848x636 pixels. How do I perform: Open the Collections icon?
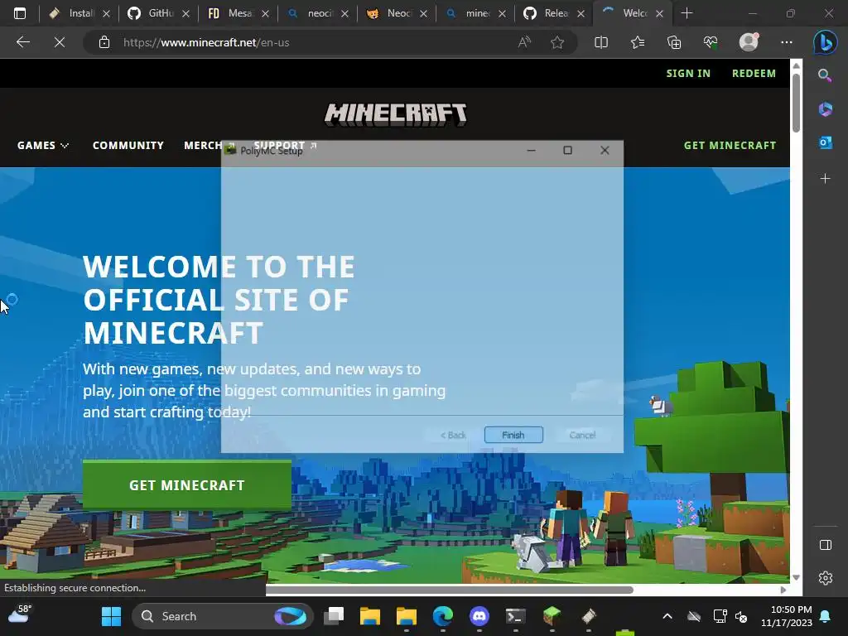point(674,42)
